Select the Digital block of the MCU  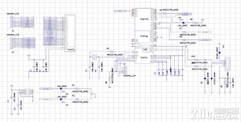point(144,19)
